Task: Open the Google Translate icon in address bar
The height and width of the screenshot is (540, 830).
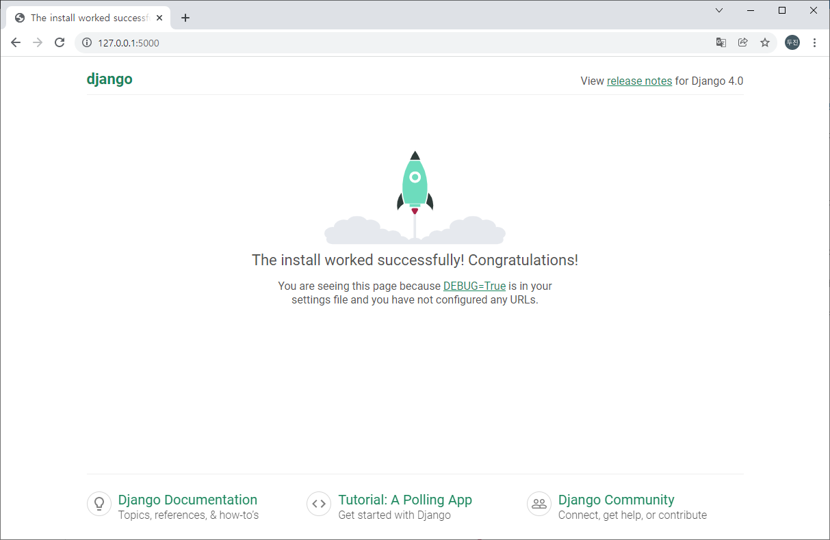Action: coord(721,42)
